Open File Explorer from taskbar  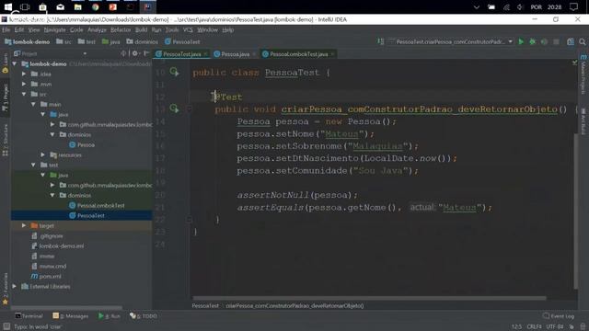pos(77,6)
